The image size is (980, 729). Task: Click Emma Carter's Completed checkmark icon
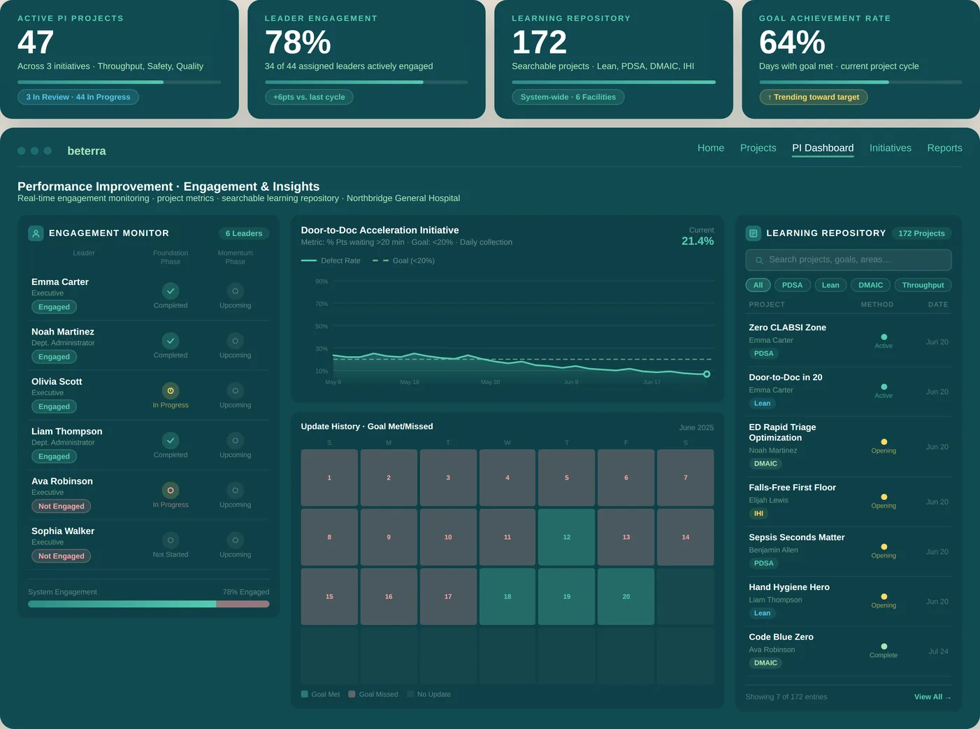coord(171,291)
